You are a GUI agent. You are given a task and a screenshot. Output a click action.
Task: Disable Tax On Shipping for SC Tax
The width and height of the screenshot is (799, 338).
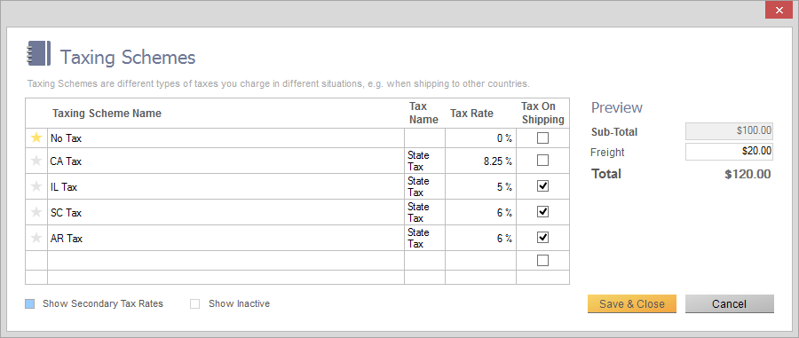click(543, 212)
